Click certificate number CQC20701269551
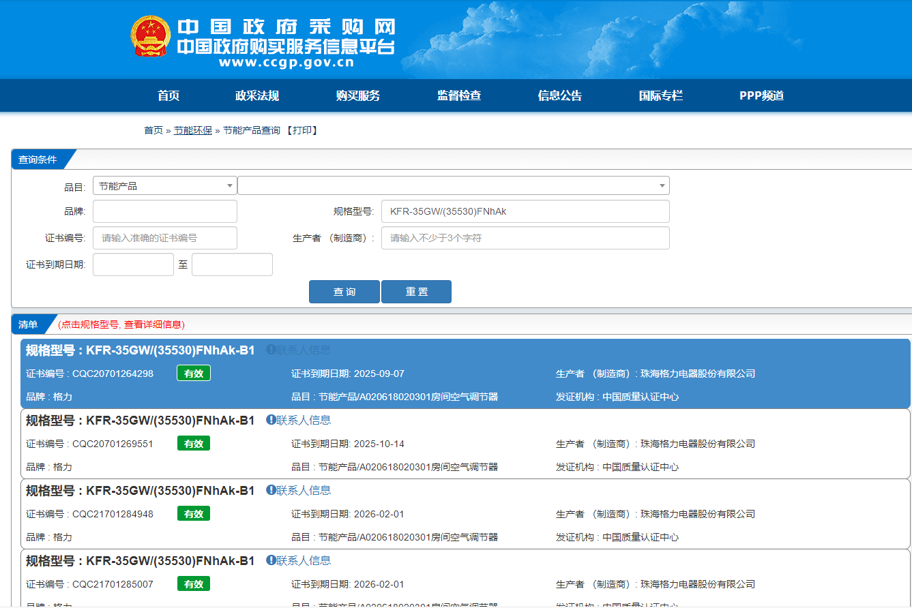912x608 pixels. pyautogui.click(x=113, y=444)
